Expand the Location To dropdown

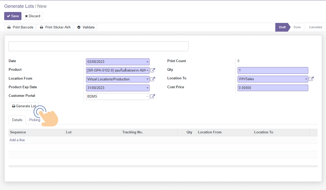(x=306, y=79)
